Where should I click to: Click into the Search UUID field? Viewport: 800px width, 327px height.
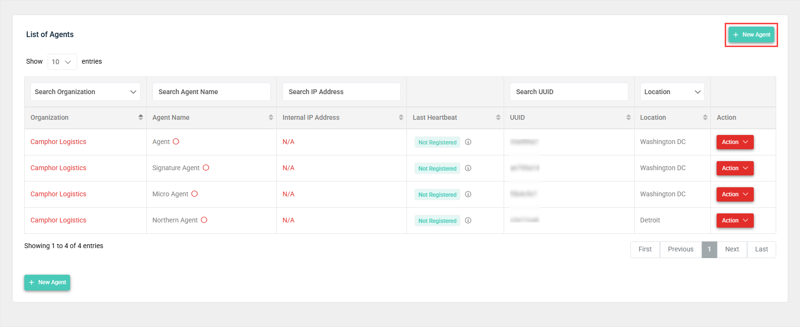(568, 92)
